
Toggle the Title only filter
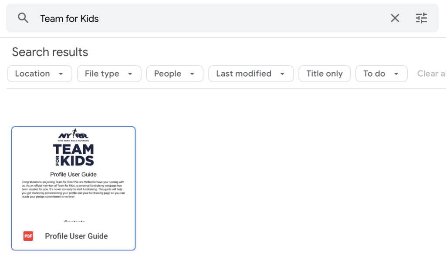[324, 74]
